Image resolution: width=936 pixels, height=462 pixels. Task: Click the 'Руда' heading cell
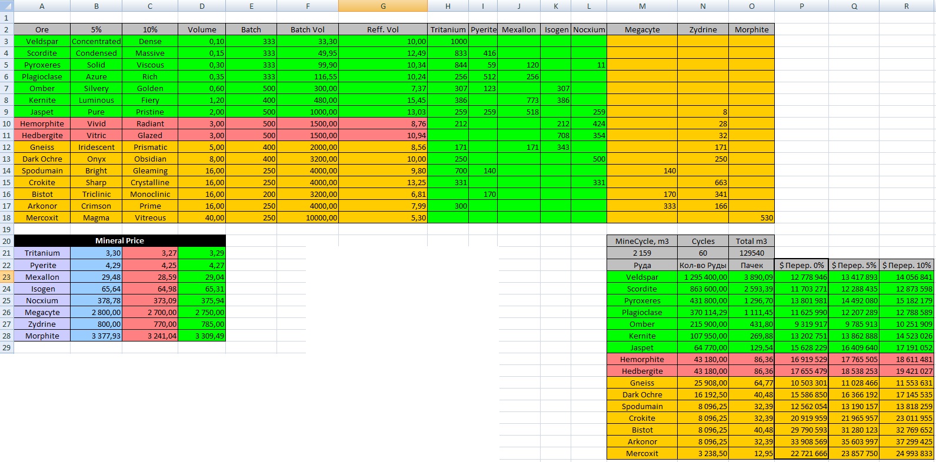(642, 265)
